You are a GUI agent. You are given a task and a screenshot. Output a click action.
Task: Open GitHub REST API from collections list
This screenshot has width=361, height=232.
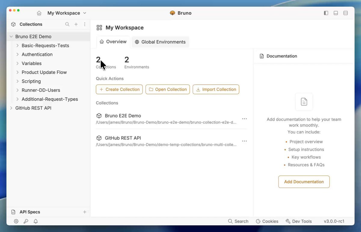point(123,138)
